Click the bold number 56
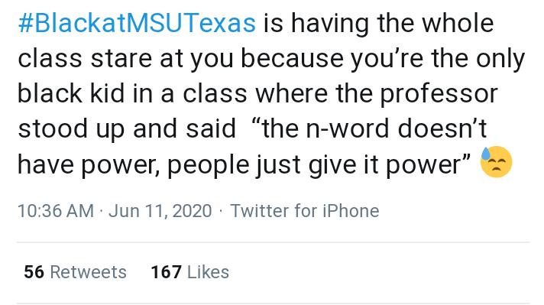Image resolution: width=544 pixels, height=305 pixels. 34,271
